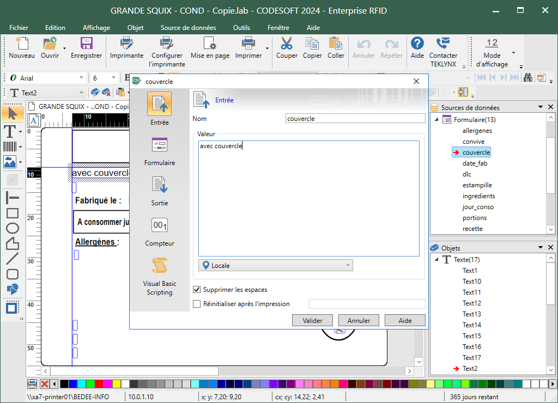Viewport: 558px width, 403px height.
Task: Uncheck Supprimer les espaces checkbox
Action: click(197, 290)
